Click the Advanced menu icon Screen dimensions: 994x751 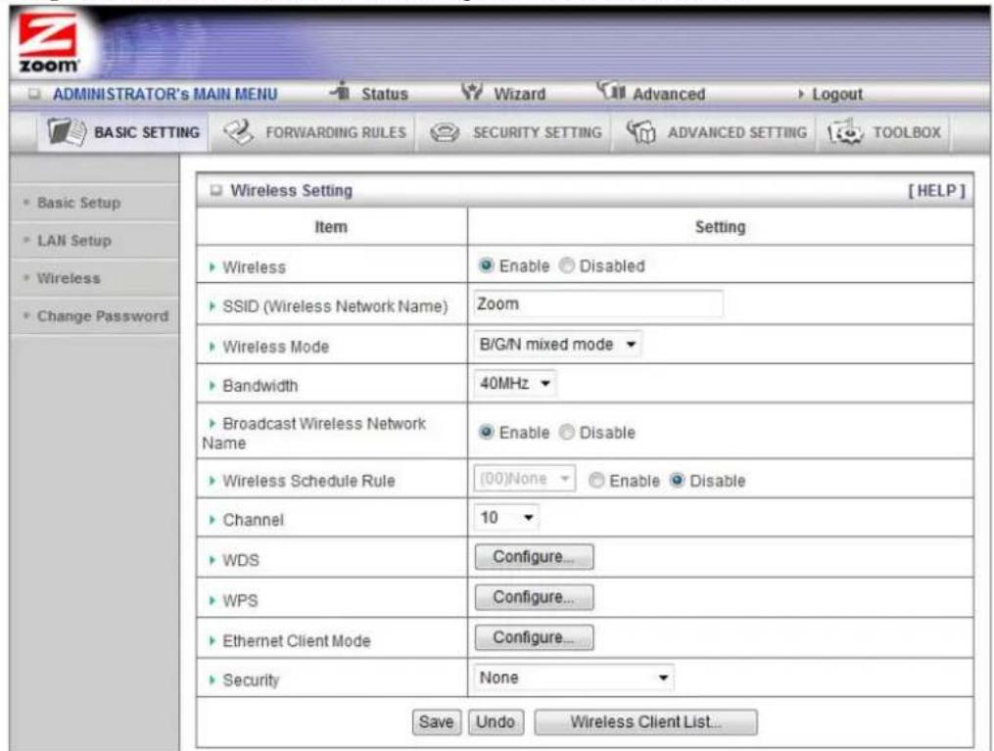pyautogui.click(x=611, y=92)
